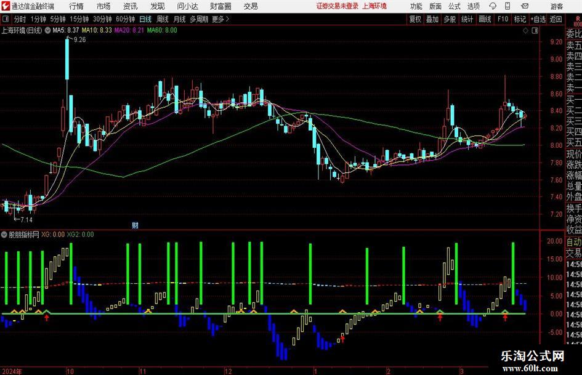Image resolution: width=582 pixels, height=375 pixels.
Task: Open the mail envelope icon
Action: click(x=525, y=6)
